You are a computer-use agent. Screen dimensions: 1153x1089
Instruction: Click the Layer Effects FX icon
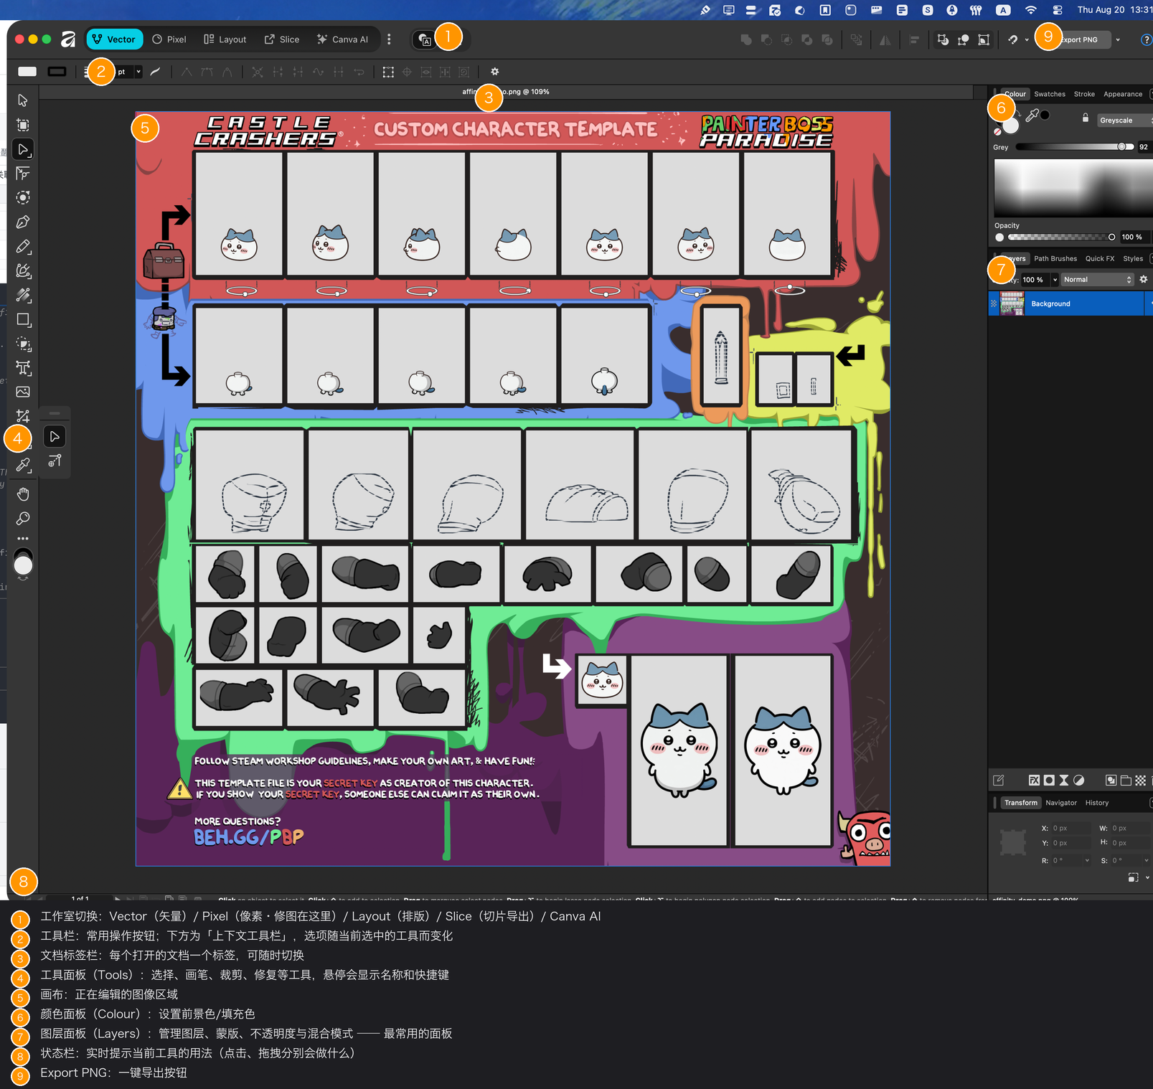tap(1034, 781)
